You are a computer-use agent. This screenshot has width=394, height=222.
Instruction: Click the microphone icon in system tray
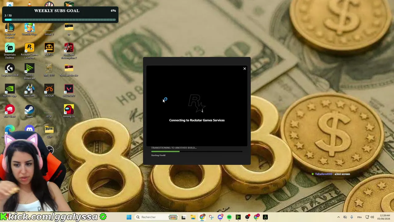(x=352, y=217)
